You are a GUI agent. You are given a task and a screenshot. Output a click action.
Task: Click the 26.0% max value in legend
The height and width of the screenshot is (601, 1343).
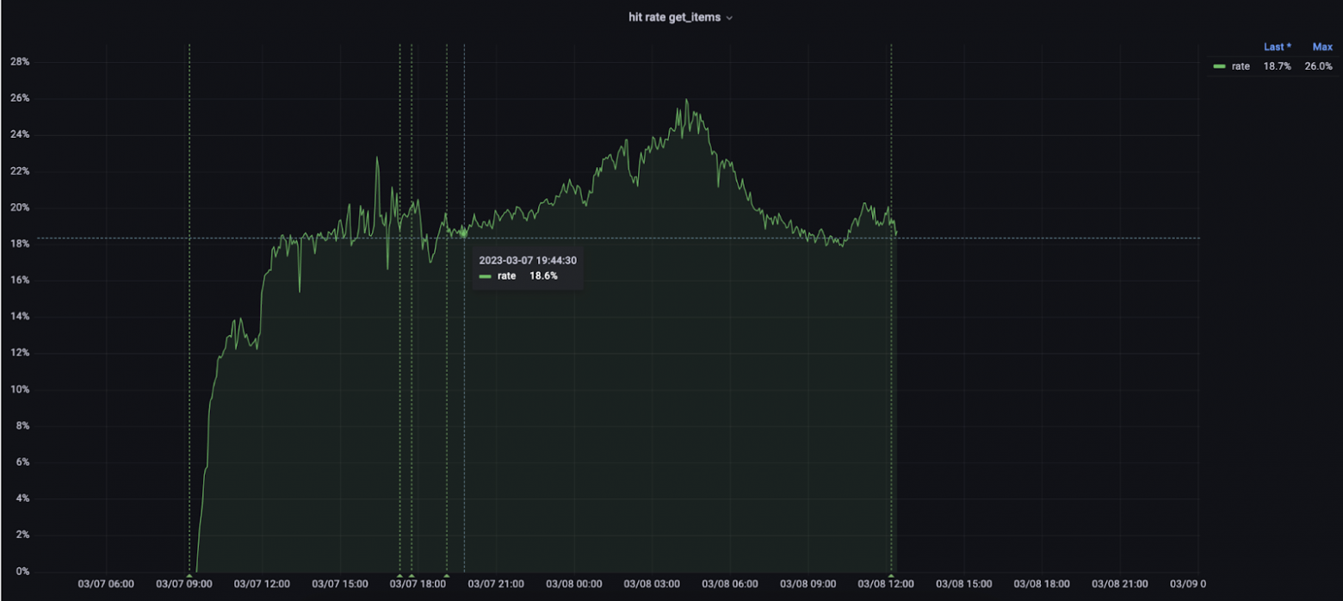[1318, 66]
